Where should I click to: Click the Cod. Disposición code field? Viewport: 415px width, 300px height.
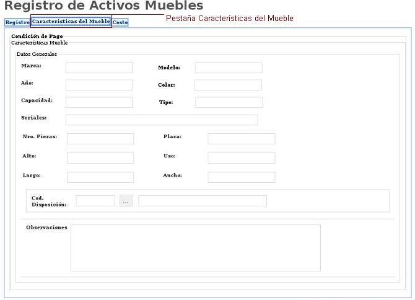[x=95, y=201]
